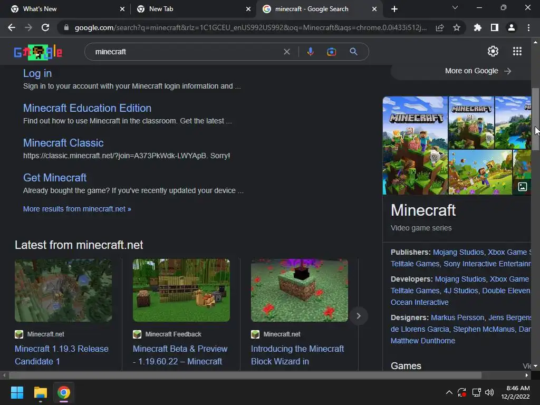540x405 pixels.
Task: Open File Explorer from taskbar
Action: [40, 392]
